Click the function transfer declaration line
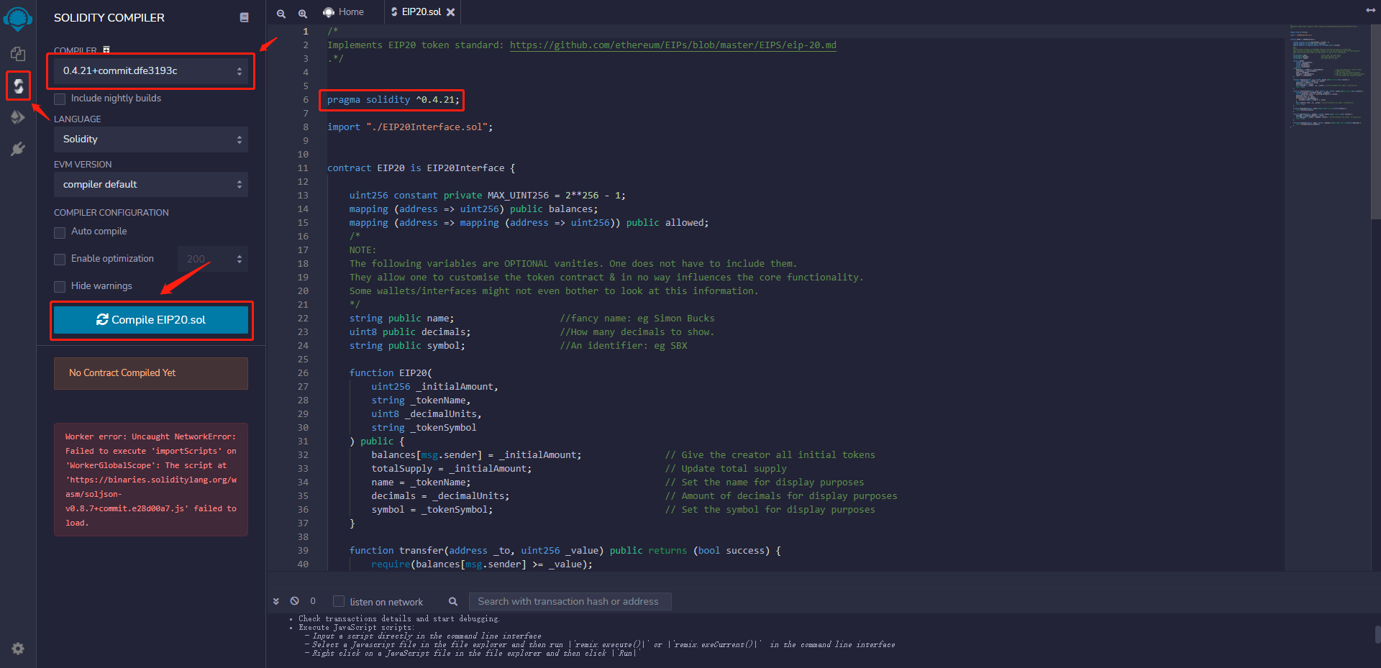 [565, 551]
